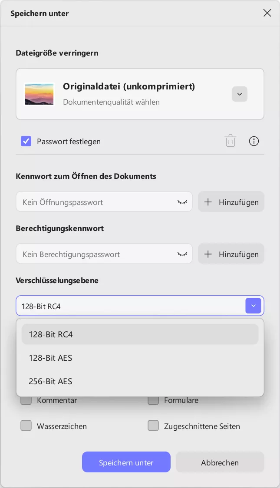Image resolution: width=280 pixels, height=488 pixels.
Task: Check the Wasserzeichen option
Action: [x=26, y=426]
